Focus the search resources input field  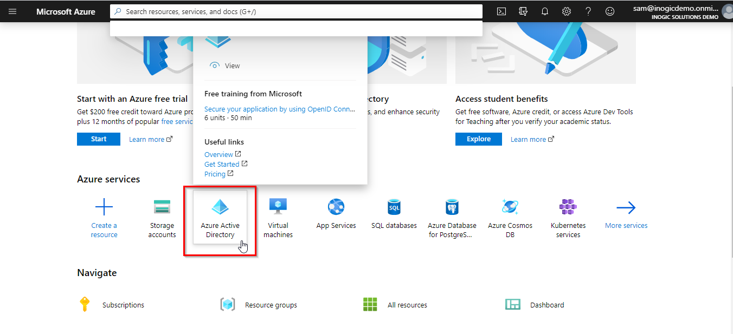pyautogui.click(x=296, y=11)
